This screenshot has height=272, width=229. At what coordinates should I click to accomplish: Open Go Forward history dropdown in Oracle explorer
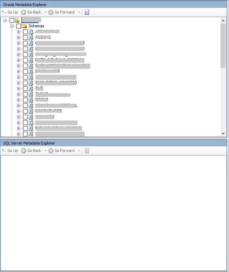[79, 12]
